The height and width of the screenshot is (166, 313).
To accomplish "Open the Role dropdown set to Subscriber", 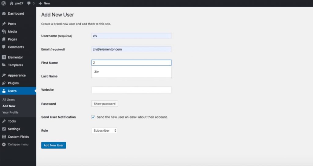I will click(x=104, y=131).
